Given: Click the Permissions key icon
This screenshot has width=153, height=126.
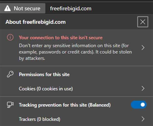Looking at the screenshot, I should 10,74.
